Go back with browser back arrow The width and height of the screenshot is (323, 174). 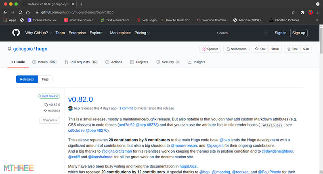[5, 12]
